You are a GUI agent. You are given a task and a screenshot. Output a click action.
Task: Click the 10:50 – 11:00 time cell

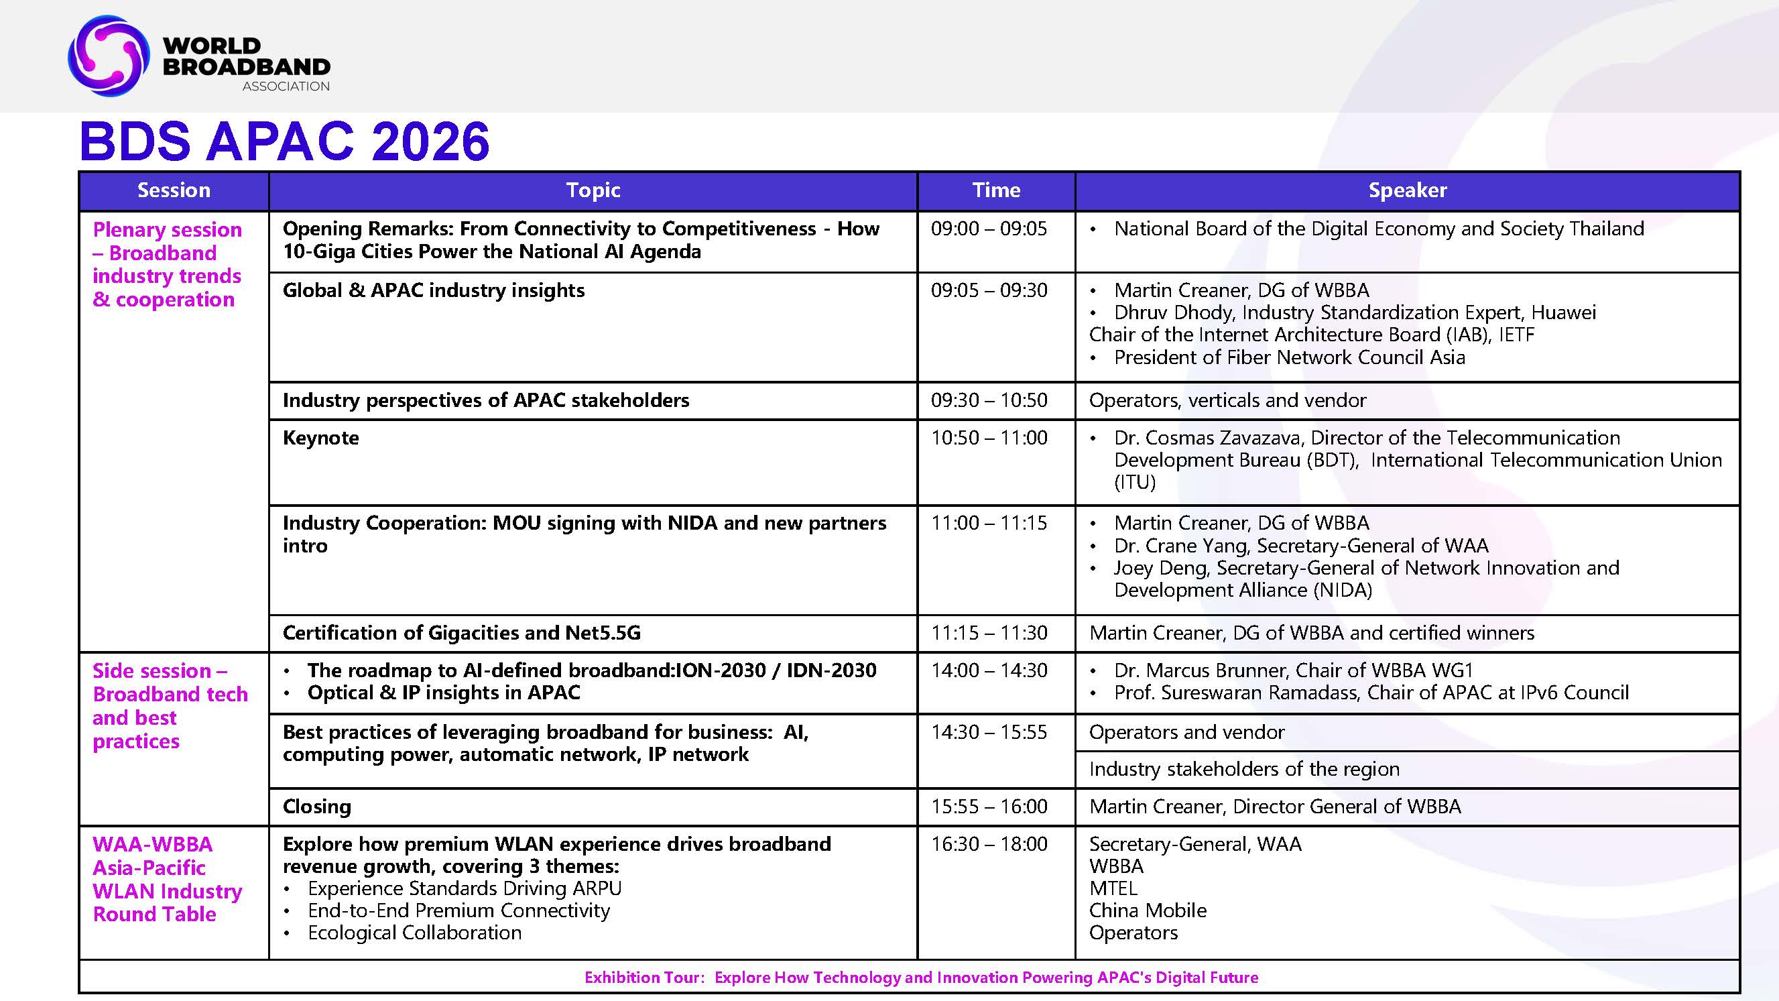(x=996, y=462)
